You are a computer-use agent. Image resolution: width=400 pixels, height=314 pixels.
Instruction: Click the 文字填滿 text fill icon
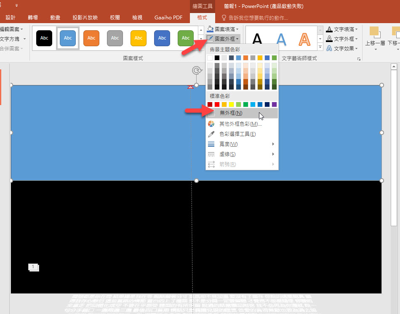tap(329, 29)
